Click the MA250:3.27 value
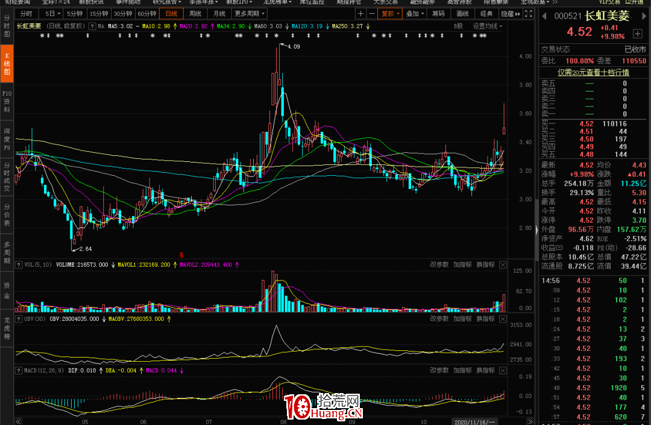Screen dimensions: 651x425 [348, 26]
